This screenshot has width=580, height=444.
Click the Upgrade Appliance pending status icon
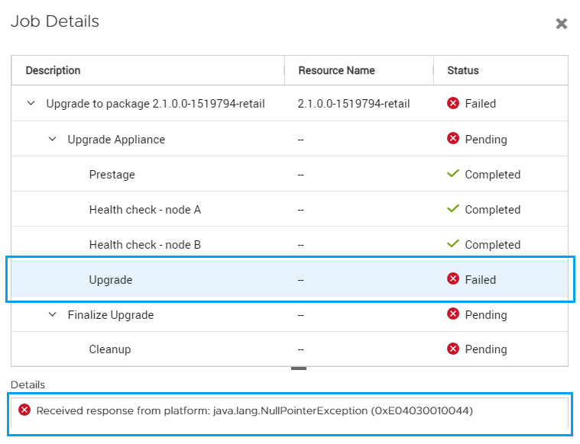coord(453,139)
